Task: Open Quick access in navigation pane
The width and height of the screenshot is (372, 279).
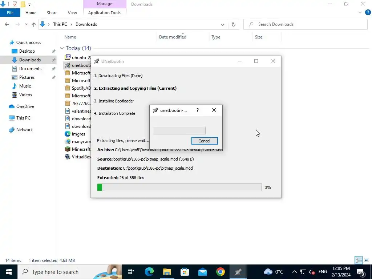Action: point(28,43)
